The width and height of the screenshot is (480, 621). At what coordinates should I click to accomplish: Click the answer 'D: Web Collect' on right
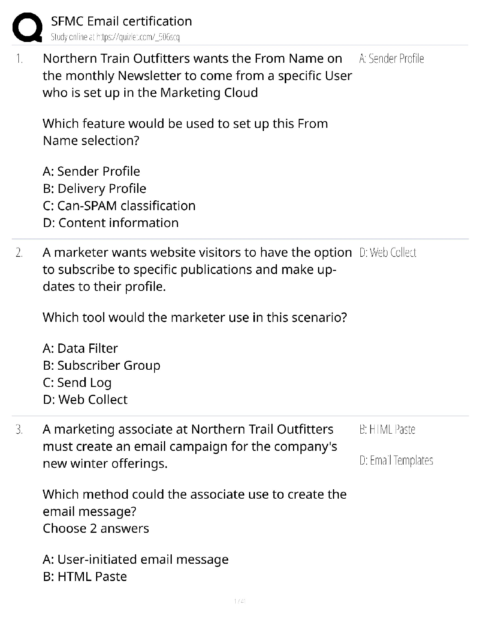click(x=387, y=252)
